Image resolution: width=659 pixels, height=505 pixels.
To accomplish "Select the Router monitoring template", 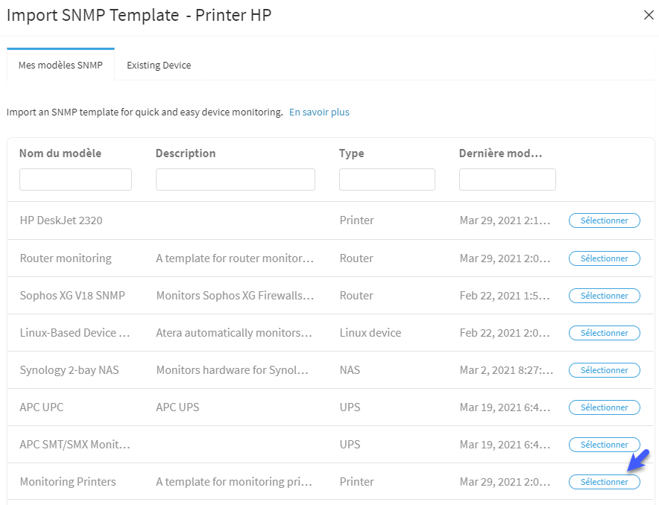I will tap(605, 258).
